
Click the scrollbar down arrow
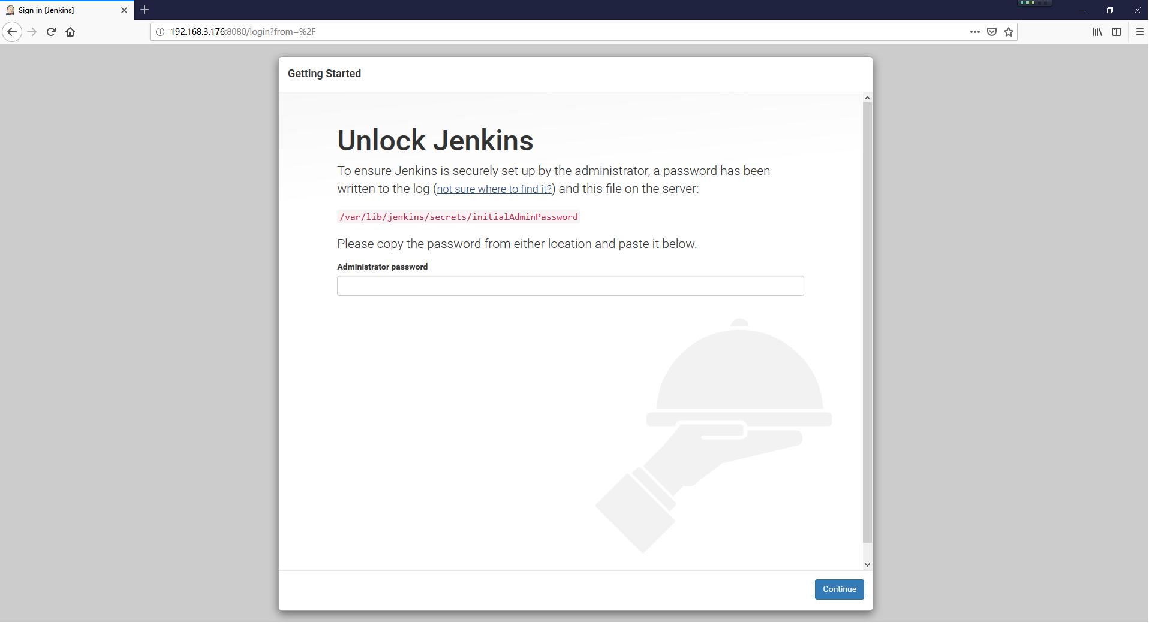pos(867,564)
